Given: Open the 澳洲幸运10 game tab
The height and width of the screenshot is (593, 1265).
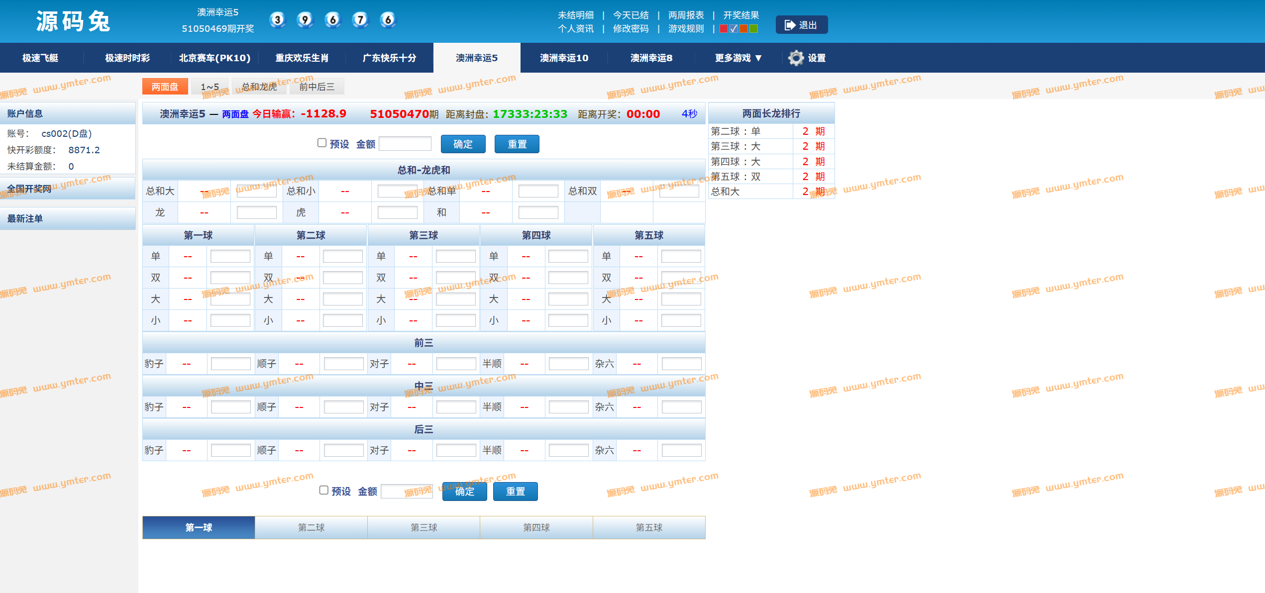Looking at the screenshot, I should tap(564, 58).
